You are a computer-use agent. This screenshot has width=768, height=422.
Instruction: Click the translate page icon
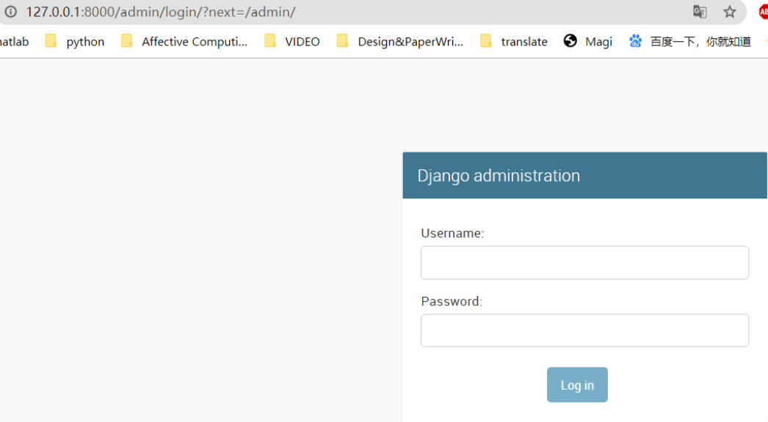700,11
